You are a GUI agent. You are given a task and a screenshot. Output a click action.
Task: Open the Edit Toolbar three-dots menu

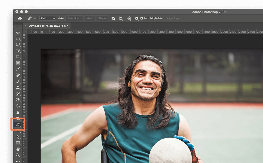coord(18,161)
